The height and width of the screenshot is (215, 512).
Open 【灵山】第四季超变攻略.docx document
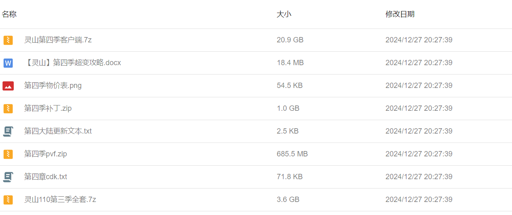73,63
